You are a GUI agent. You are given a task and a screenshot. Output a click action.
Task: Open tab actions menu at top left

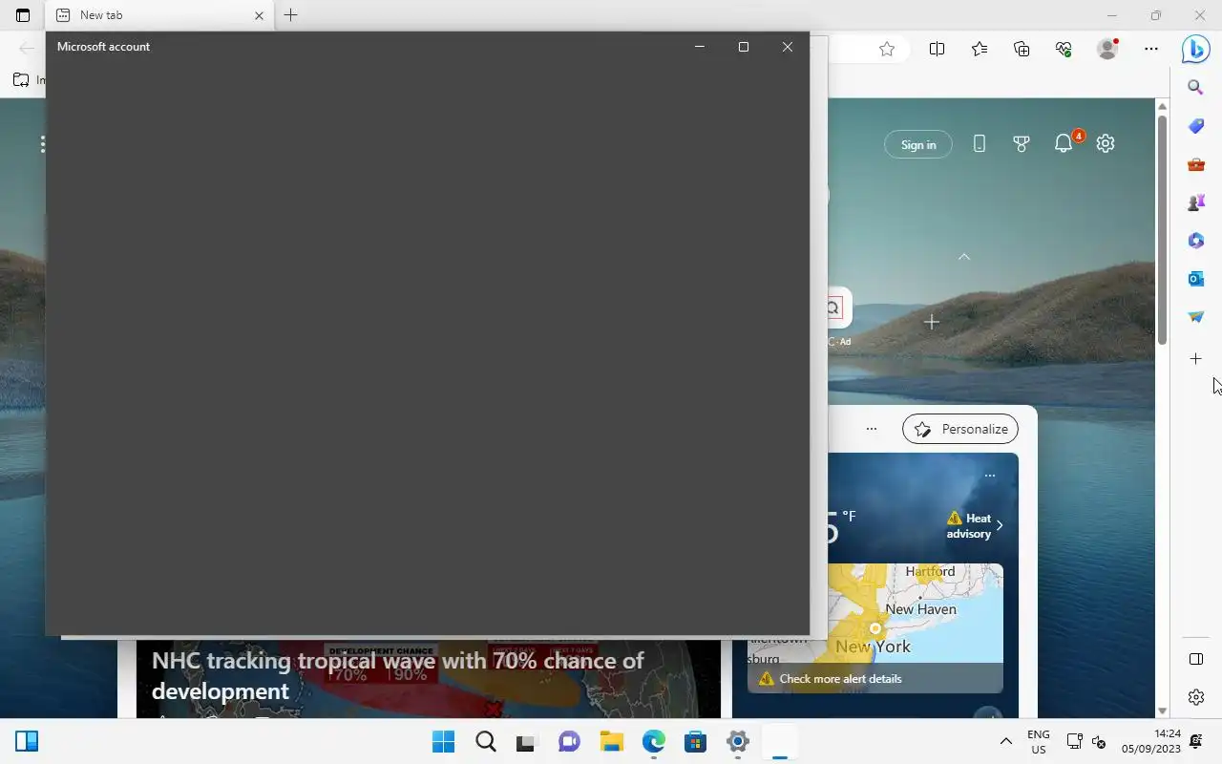pyautogui.click(x=23, y=15)
